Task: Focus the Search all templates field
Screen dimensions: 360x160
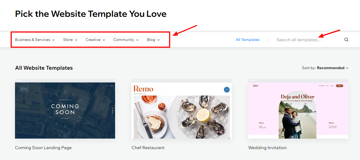Action: 305,40
